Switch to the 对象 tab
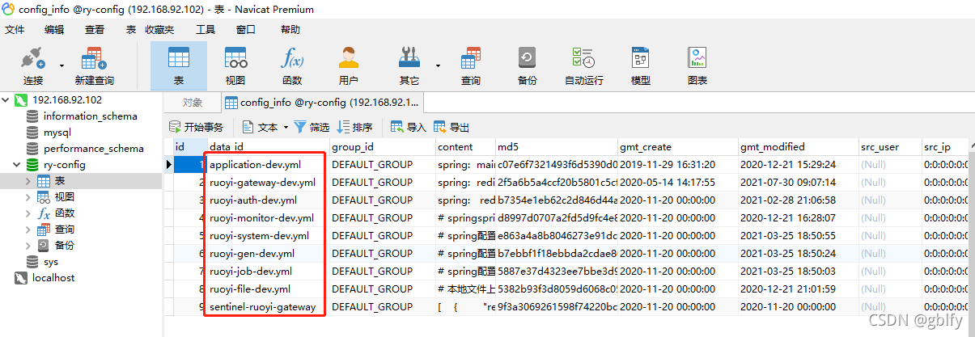Viewport: 975px width, 337px height. [x=192, y=103]
